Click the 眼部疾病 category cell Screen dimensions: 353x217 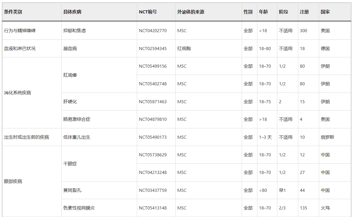point(12,181)
